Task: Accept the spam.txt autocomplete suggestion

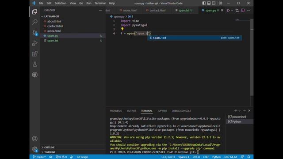Action: 195,38
